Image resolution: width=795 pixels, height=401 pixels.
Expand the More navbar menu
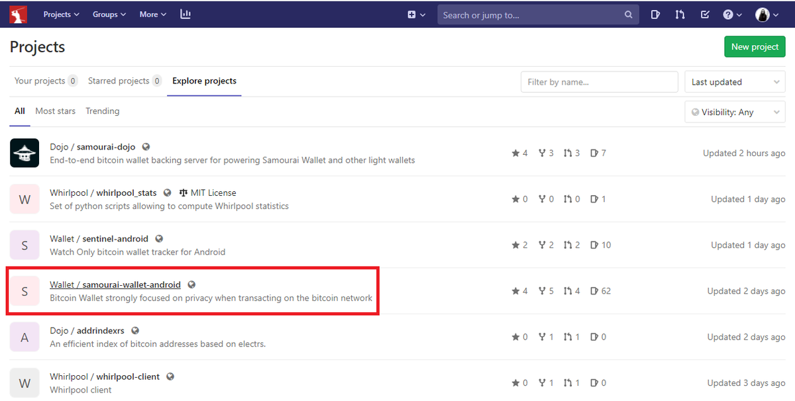coord(153,14)
